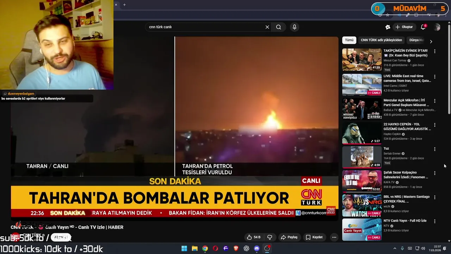
Task: Select the Dünya Ha... filter chip
Action: pos(416,40)
